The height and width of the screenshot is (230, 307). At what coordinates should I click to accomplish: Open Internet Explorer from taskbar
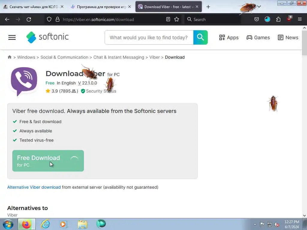click(x=45, y=224)
